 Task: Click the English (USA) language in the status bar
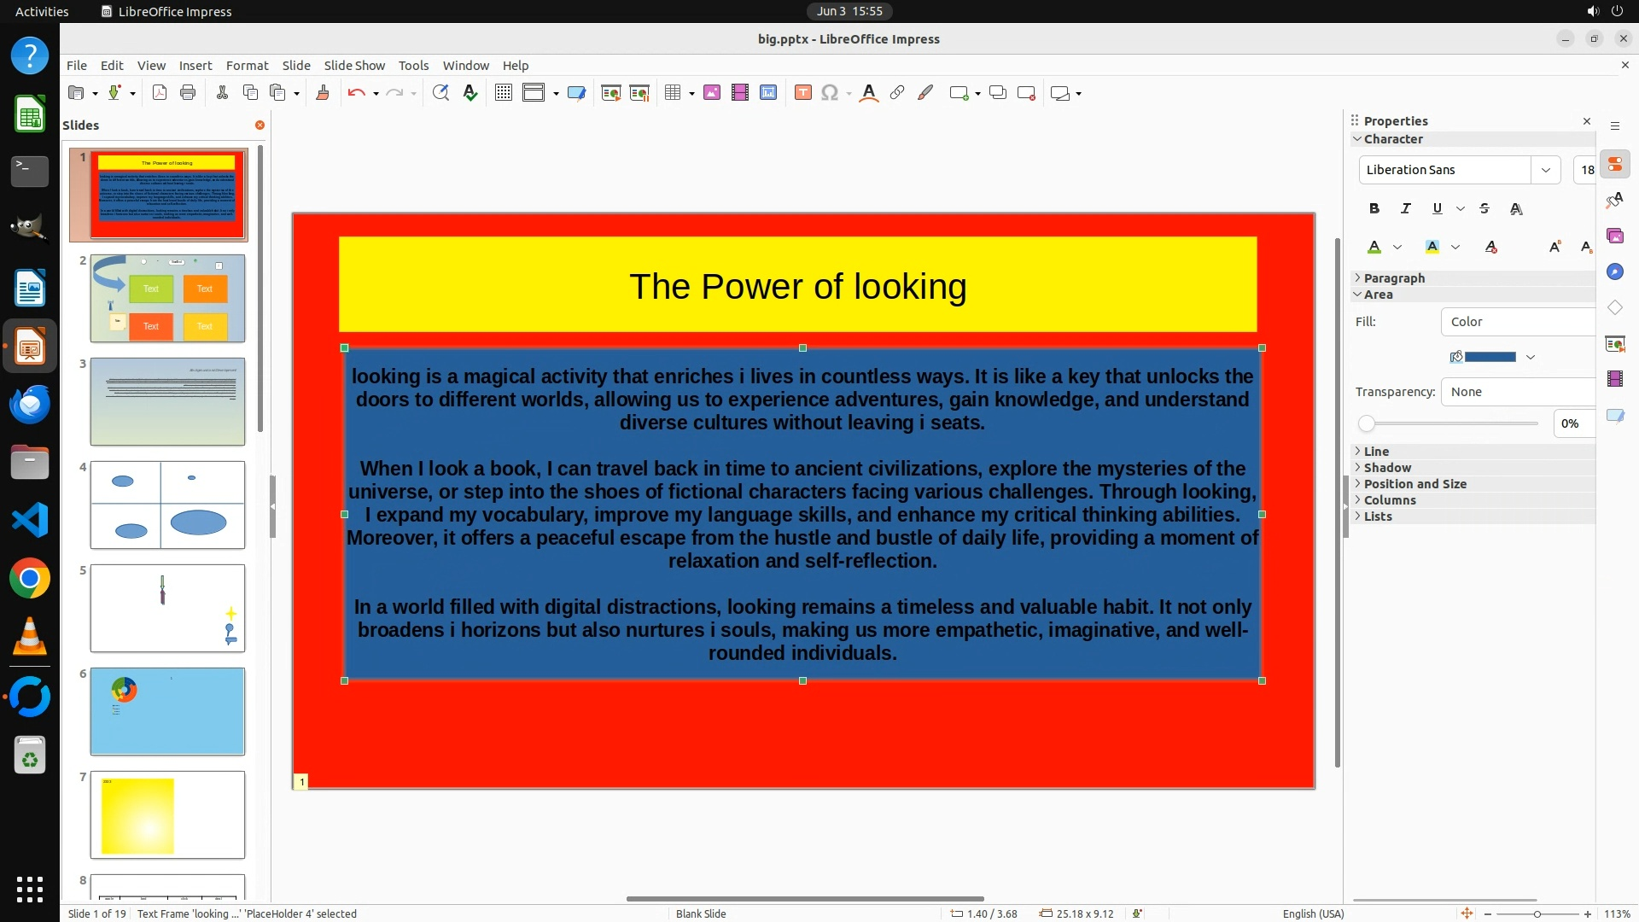1313,913
